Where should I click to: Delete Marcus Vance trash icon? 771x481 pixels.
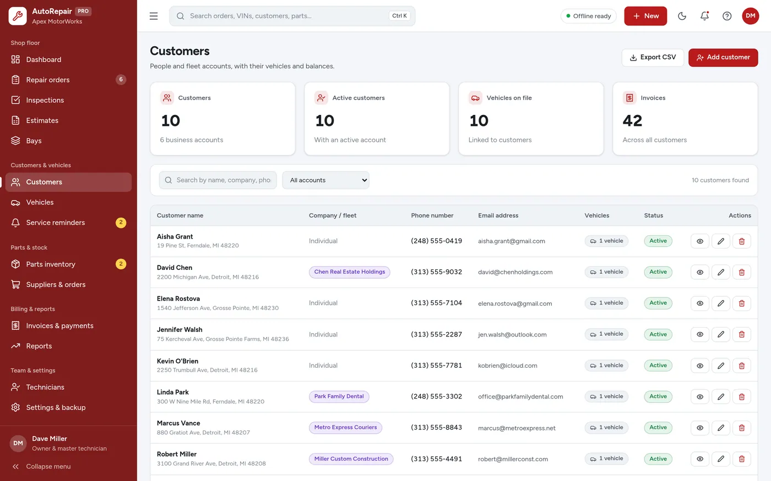point(741,428)
